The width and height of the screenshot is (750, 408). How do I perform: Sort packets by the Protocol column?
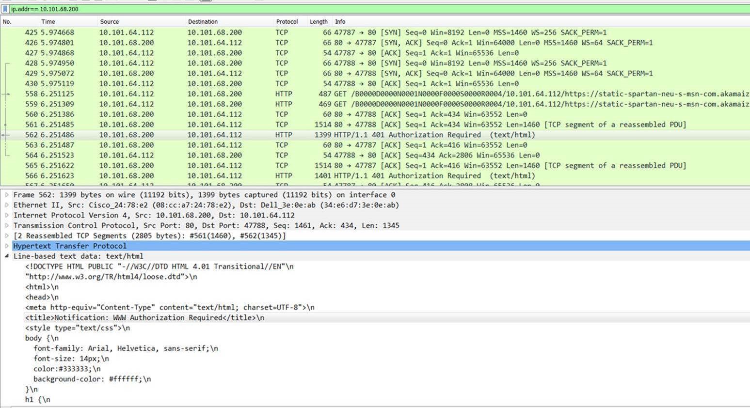[287, 21]
